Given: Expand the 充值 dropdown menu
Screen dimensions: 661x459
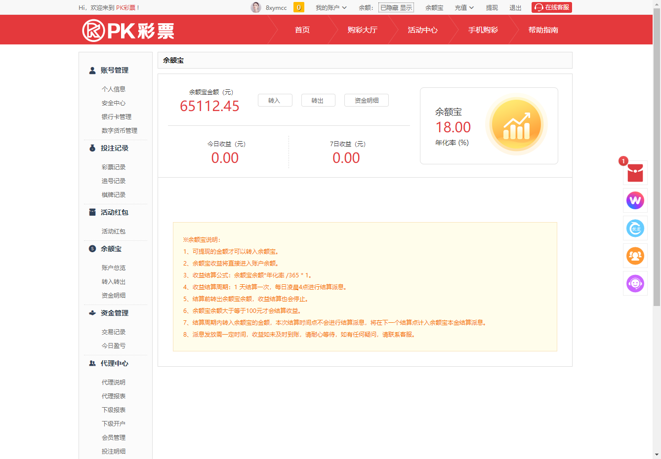Looking at the screenshot, I should tap(464, 7).
